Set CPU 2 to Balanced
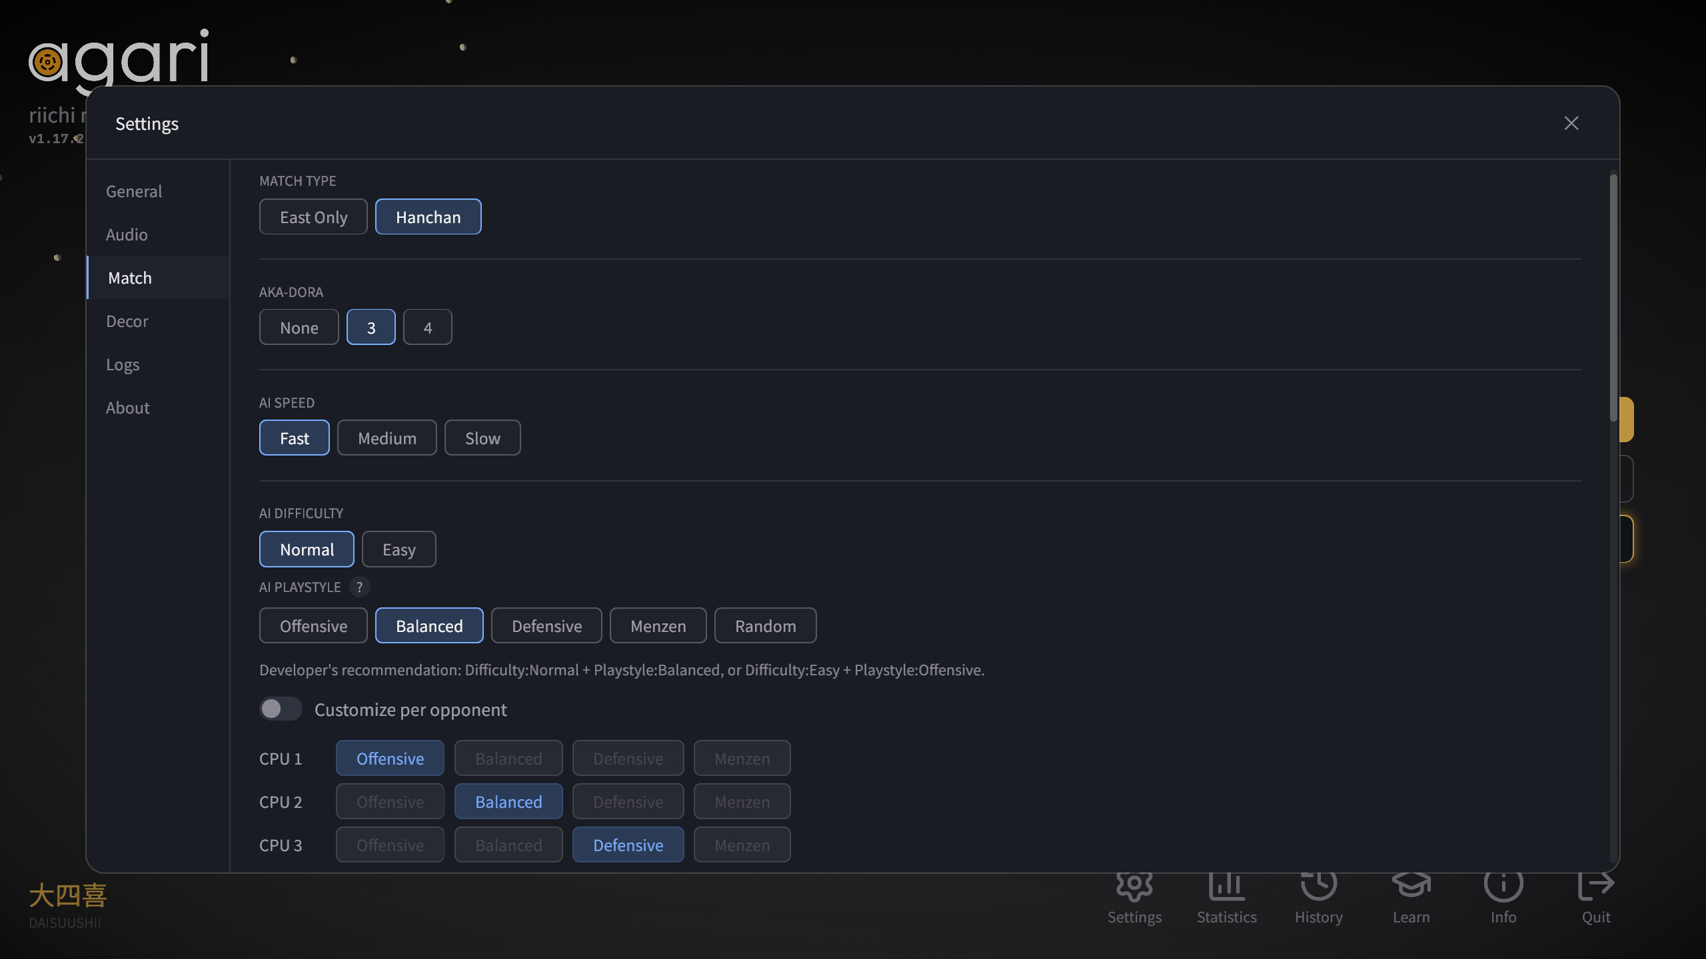Screen dimensions: 1706x959 508,802
